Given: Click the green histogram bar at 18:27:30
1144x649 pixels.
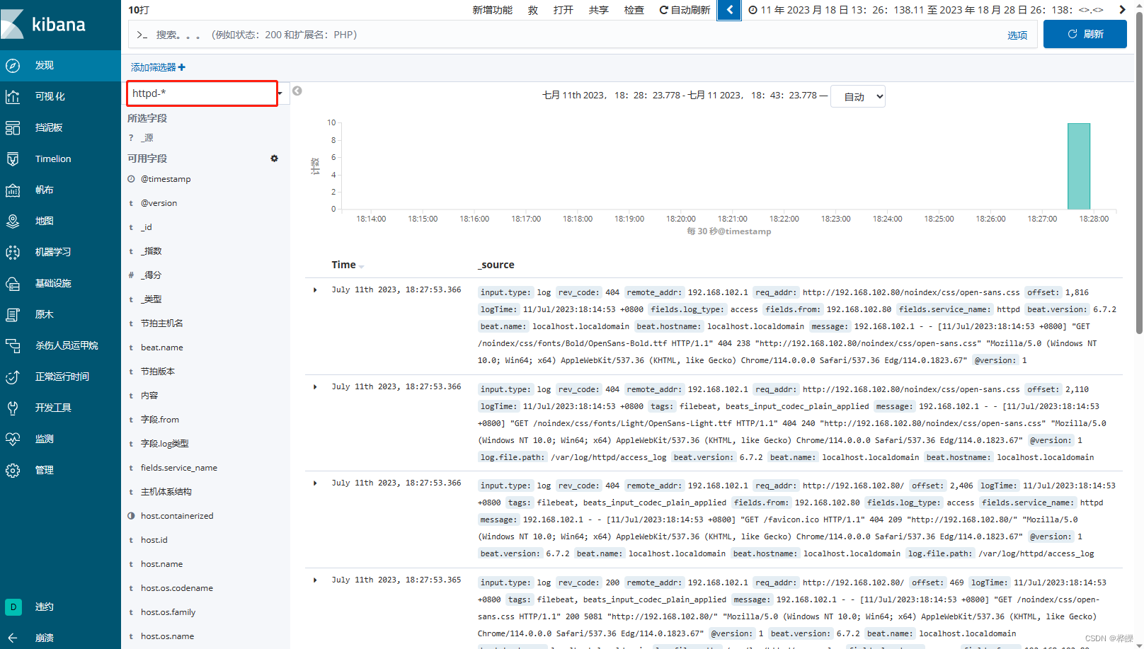Looking at the screenshot, I should (1079, 166).
